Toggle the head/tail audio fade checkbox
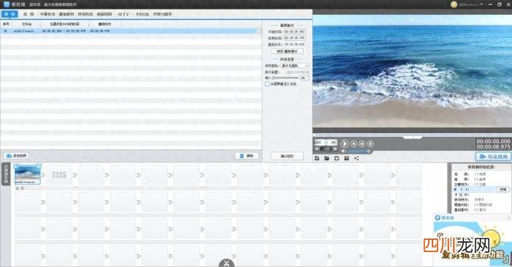512x267 pixels. (267, 84)
